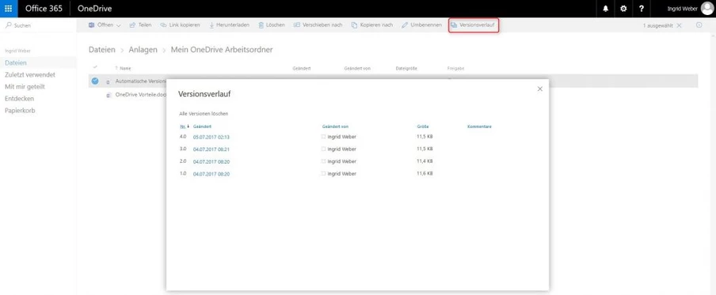Open Ingrid Weber's account avatar
Image resolution: width=716 pixels, height=295 pixels.
pyautogui.click(x=706, y=9)
